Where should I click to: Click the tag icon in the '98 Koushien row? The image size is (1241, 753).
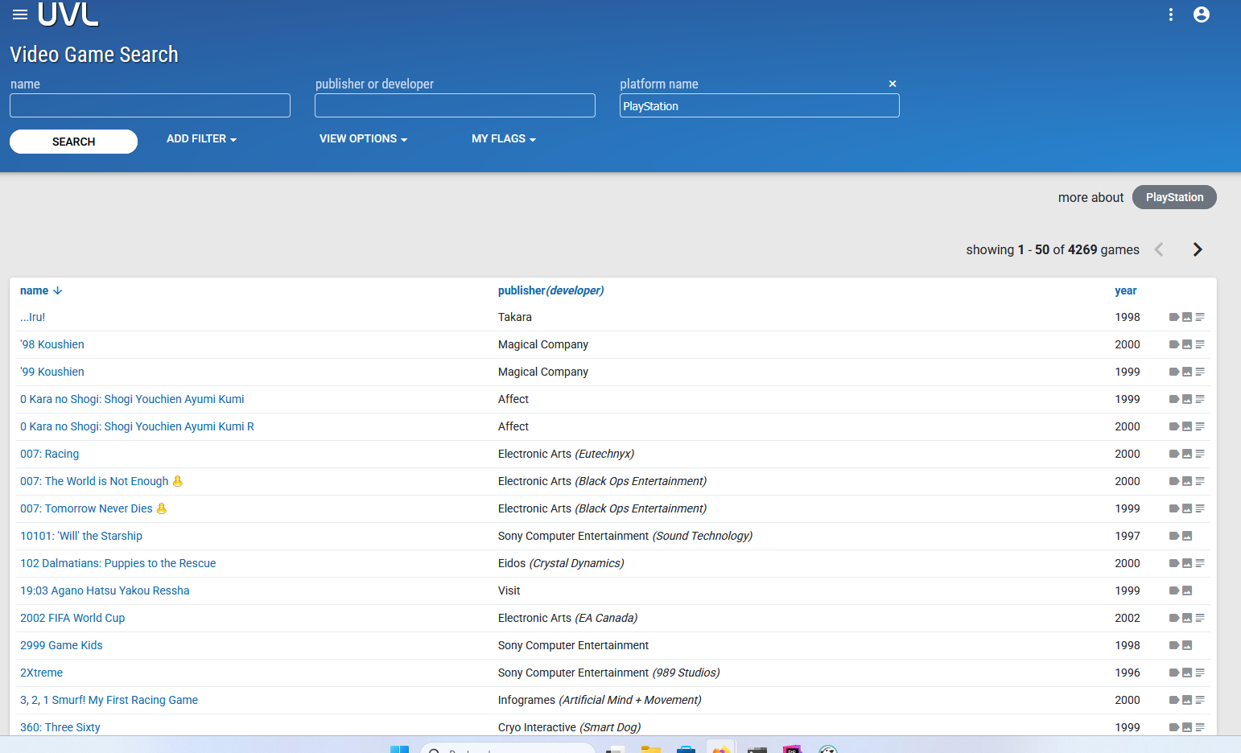(1174, 344)
